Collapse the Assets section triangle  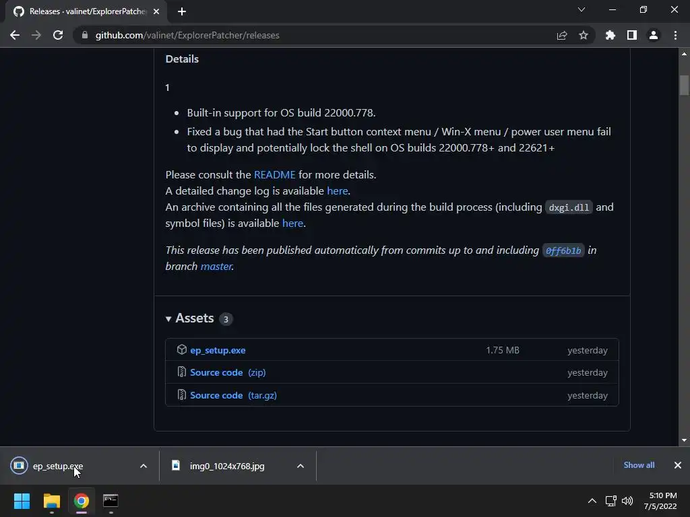pos(168,318)
